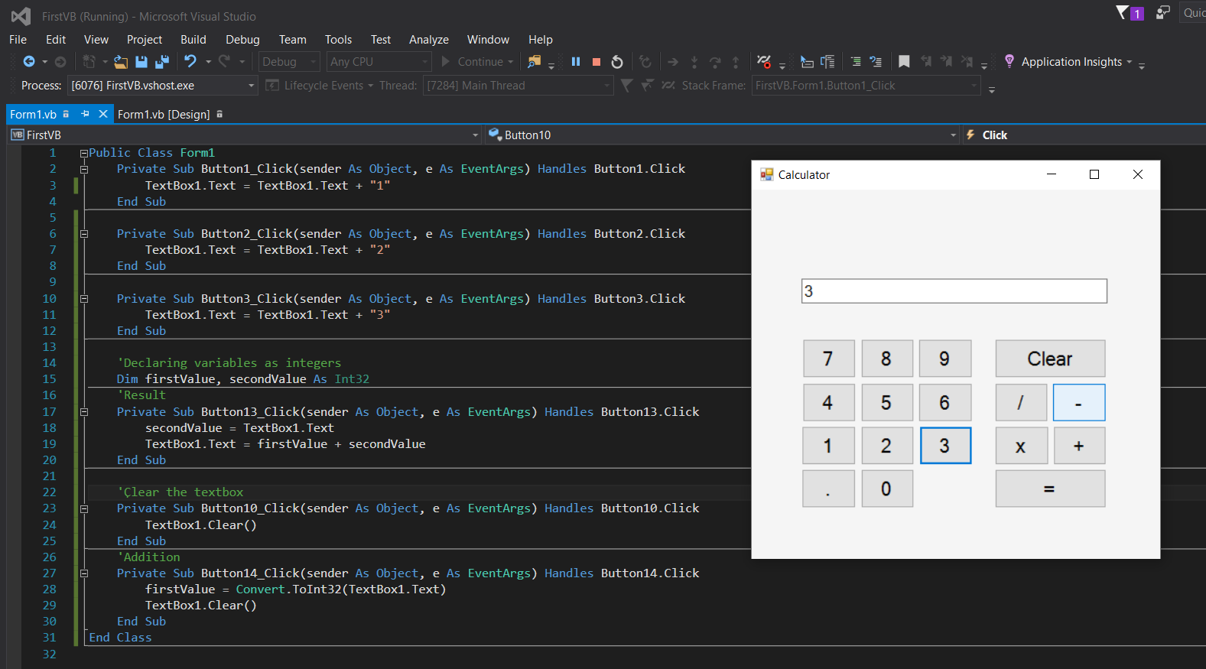Click the lightning Click event icon

(x=970, y=135)
